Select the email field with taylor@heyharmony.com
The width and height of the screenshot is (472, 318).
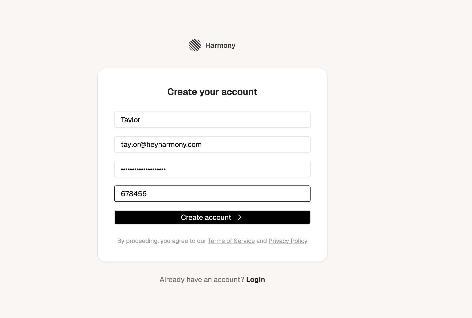(212, 144)
